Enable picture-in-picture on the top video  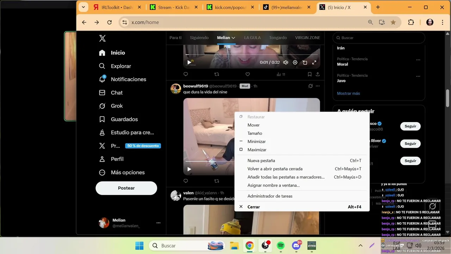coord(305,62)
